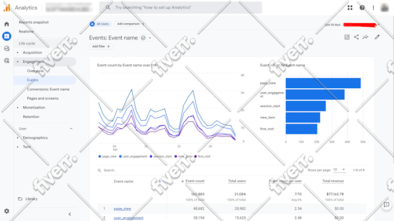Sort by the Total revenue column
394x221 pixels.
click(x=333, y=181)
